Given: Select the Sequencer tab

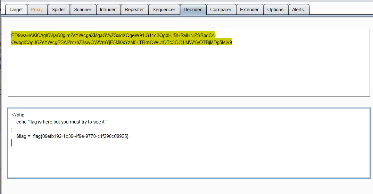Looking at the screenshot, I should click(x=164, y=10).
